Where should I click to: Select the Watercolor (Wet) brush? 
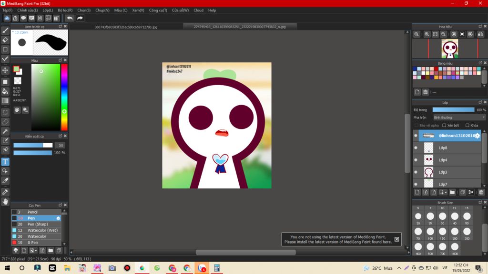[36, 230]
